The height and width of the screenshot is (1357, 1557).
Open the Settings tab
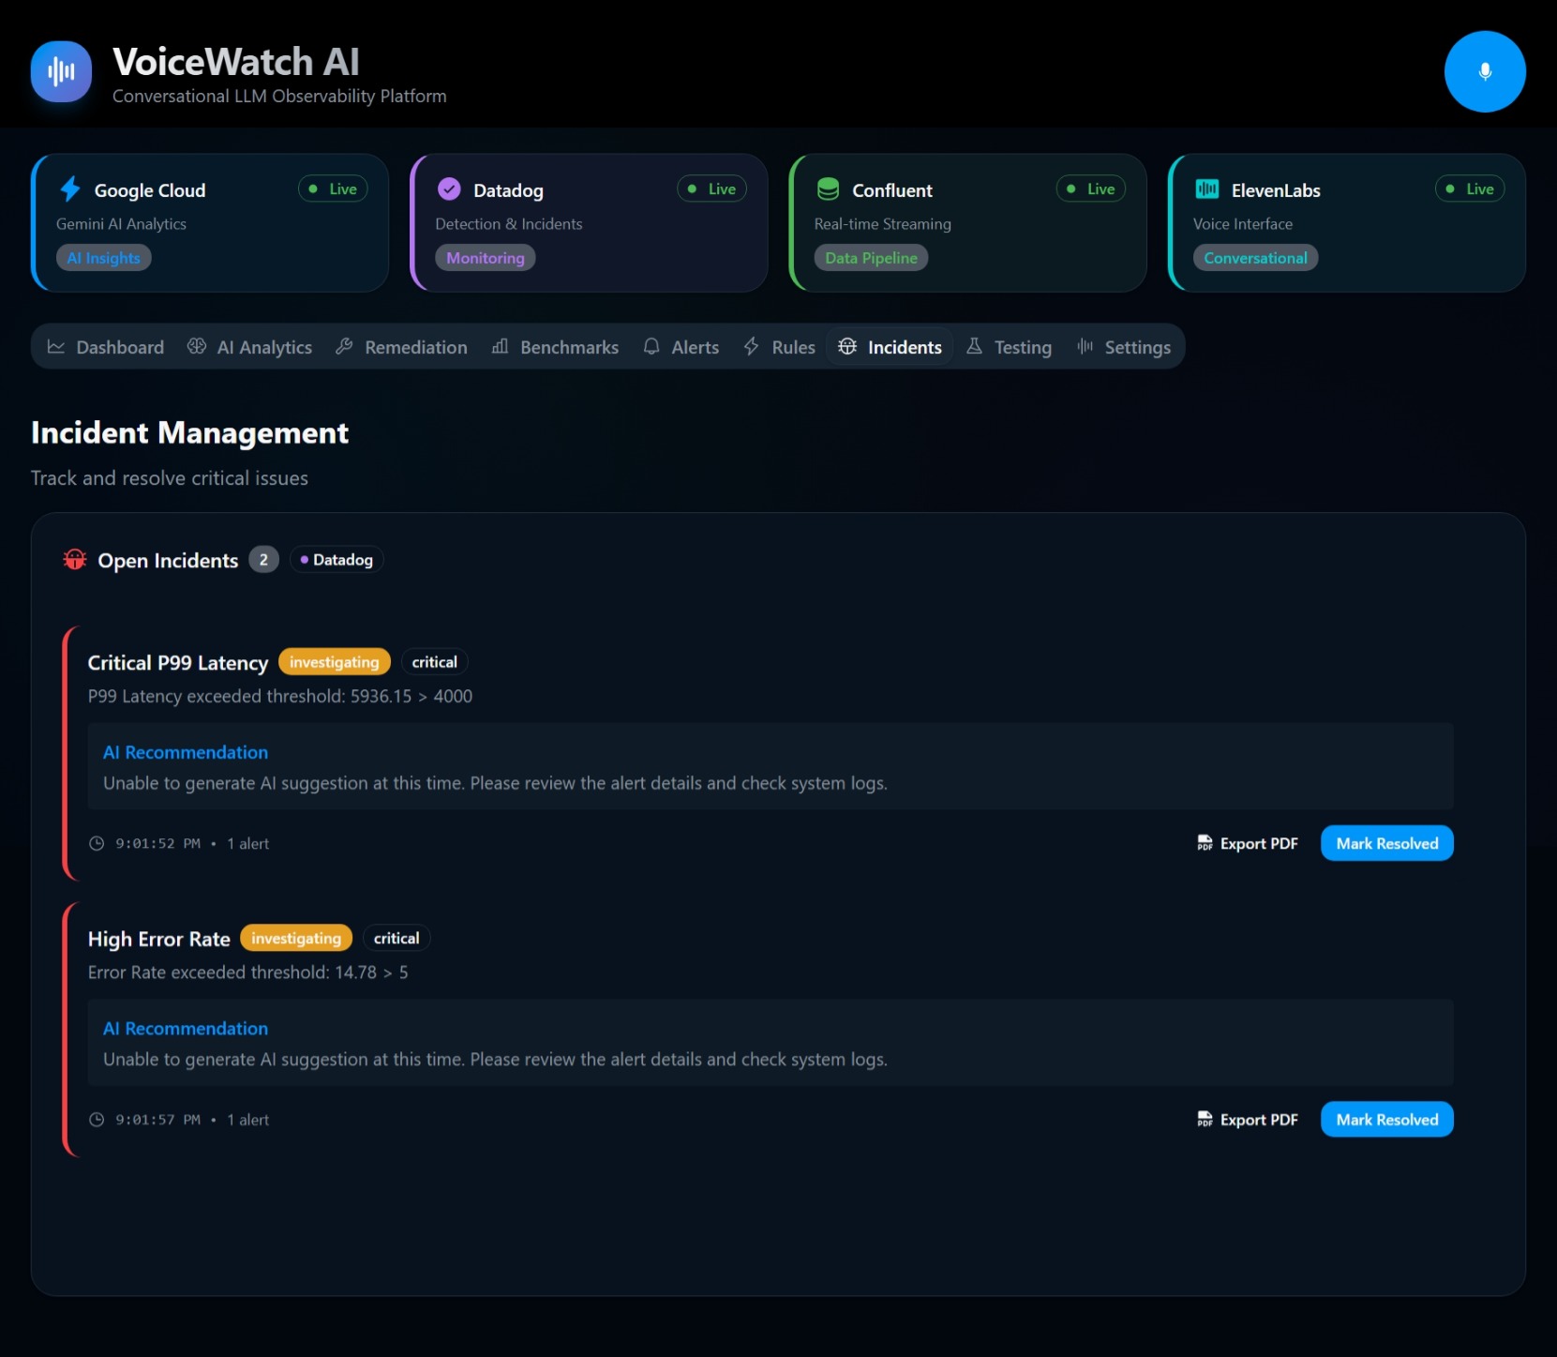1124,347
